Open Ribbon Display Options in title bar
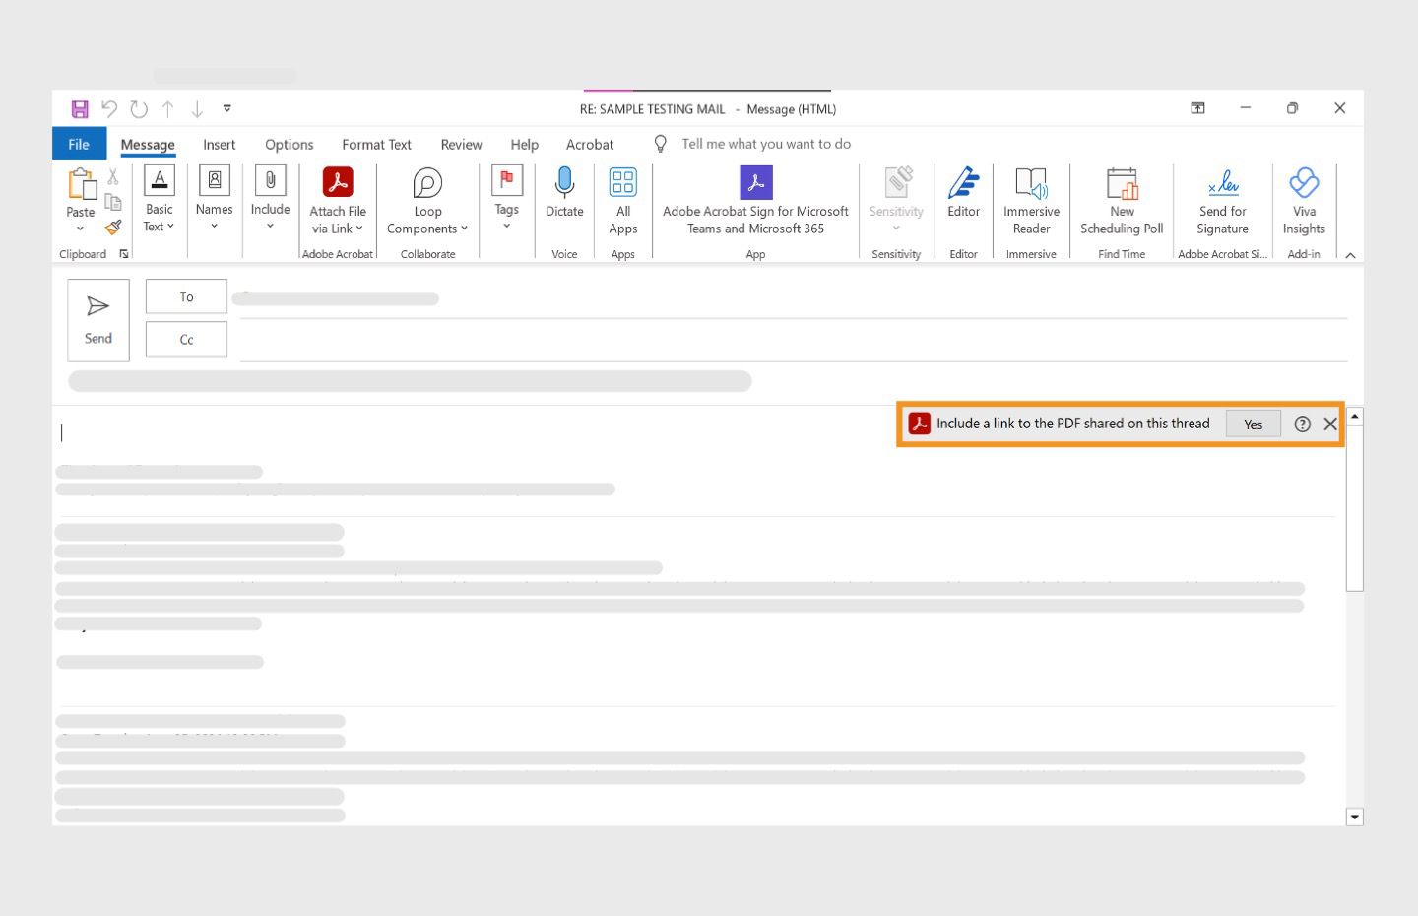The height and width of the screenshot is (916, 1418). click(1197, 108)
